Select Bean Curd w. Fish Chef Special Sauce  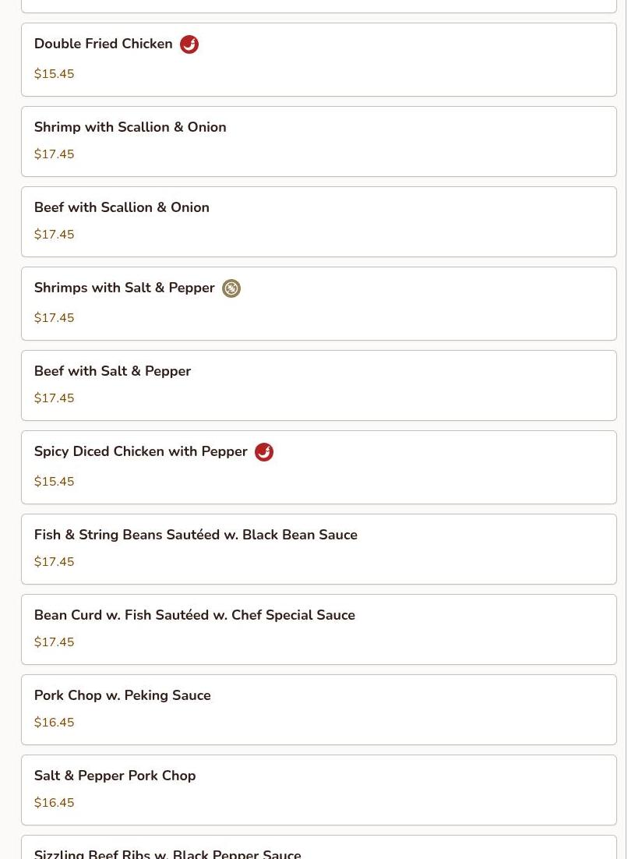point(194,615)
